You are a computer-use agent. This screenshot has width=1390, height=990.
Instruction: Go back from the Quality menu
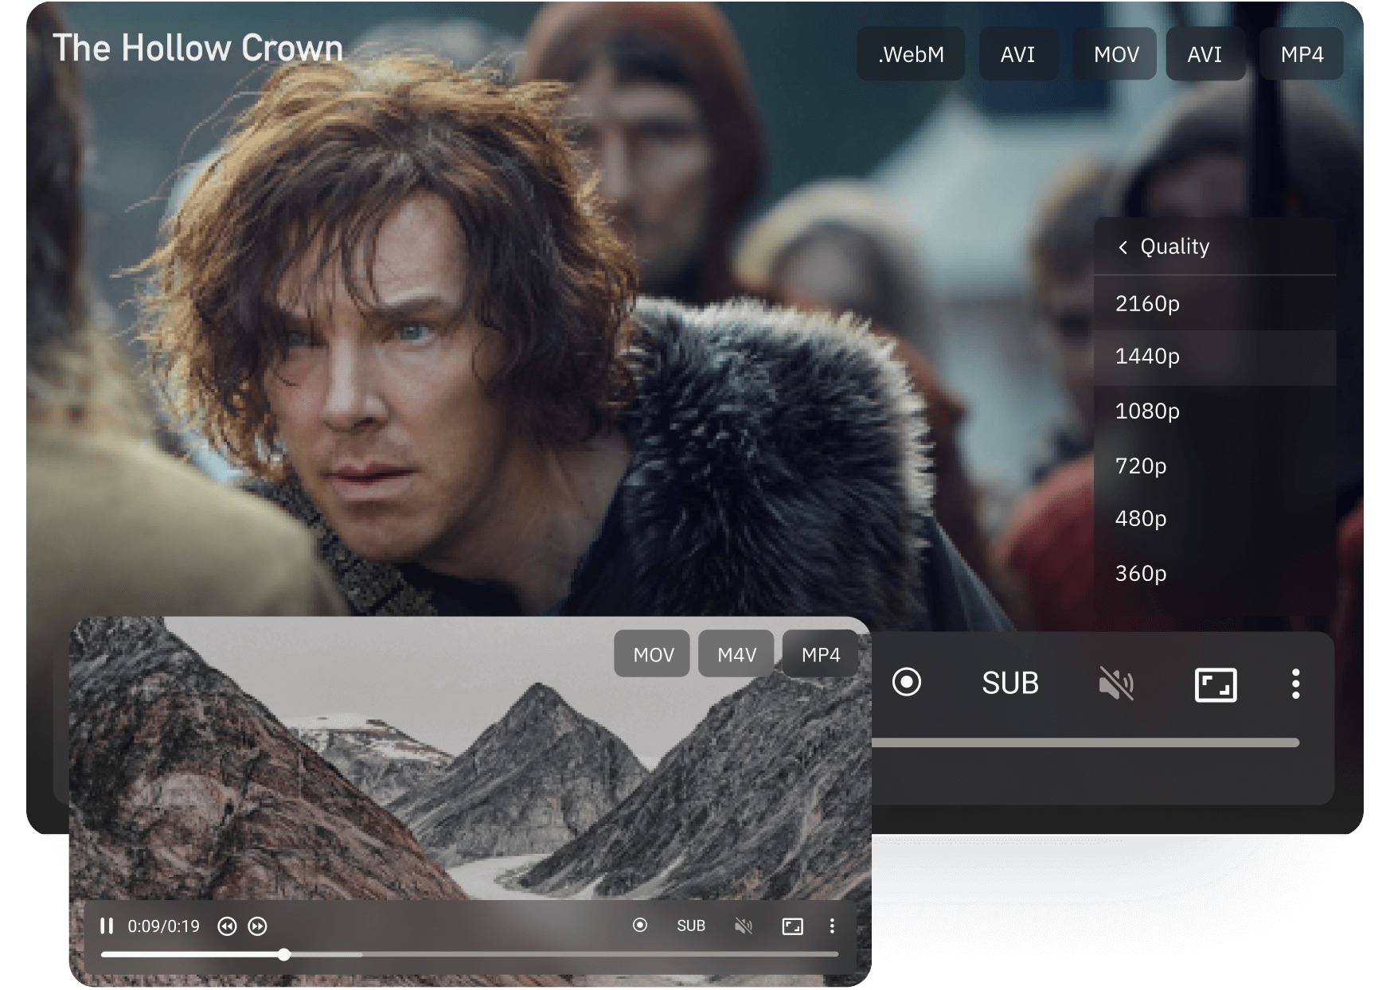click(1123, 247)
